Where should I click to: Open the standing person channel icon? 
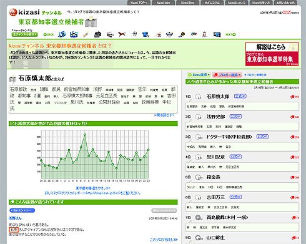click(x=205, y=34)
